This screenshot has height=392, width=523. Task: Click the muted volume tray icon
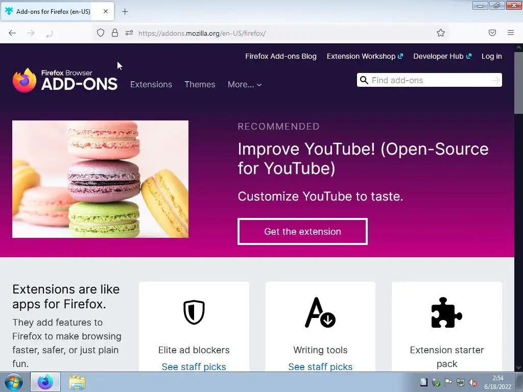(x=473, y=383)
